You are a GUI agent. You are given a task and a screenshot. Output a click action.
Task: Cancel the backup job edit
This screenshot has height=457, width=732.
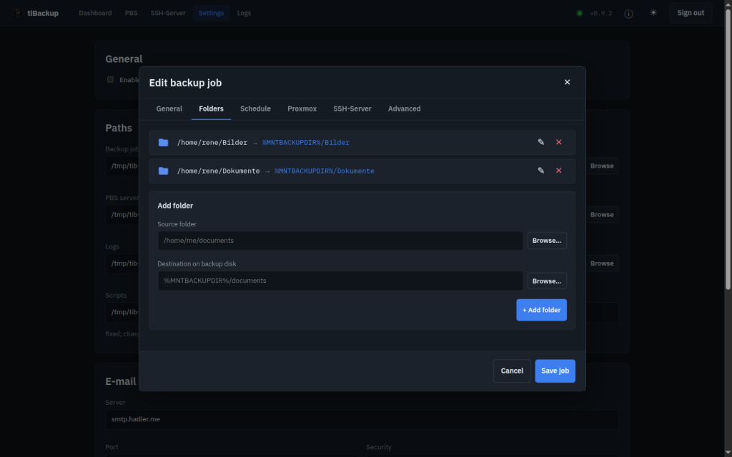click(512, 371)
